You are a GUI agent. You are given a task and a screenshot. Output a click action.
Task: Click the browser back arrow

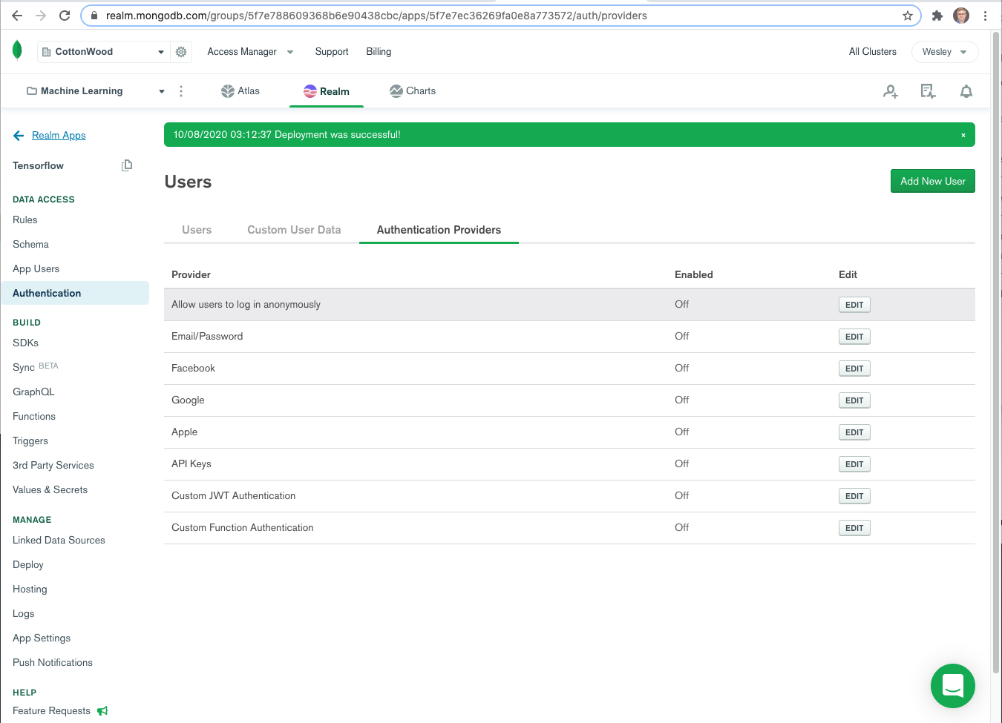[17, 16]
